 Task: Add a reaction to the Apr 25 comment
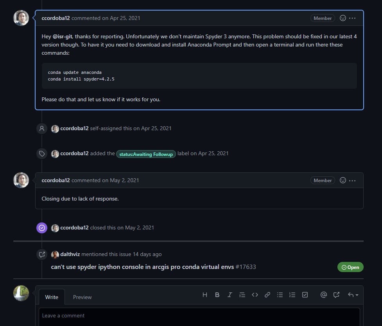[x=343, y=18]
